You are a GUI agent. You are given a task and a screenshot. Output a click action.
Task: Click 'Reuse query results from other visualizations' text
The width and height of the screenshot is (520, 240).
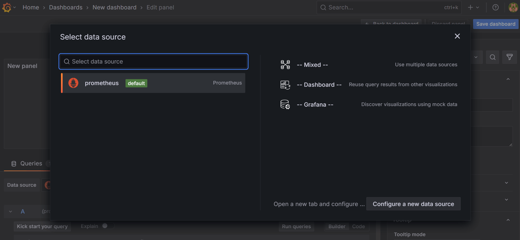[x=403, y=85]
